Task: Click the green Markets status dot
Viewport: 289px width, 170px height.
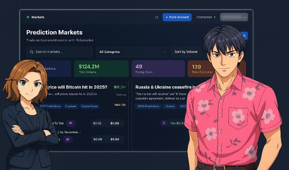Action: [x=28, y=17]
